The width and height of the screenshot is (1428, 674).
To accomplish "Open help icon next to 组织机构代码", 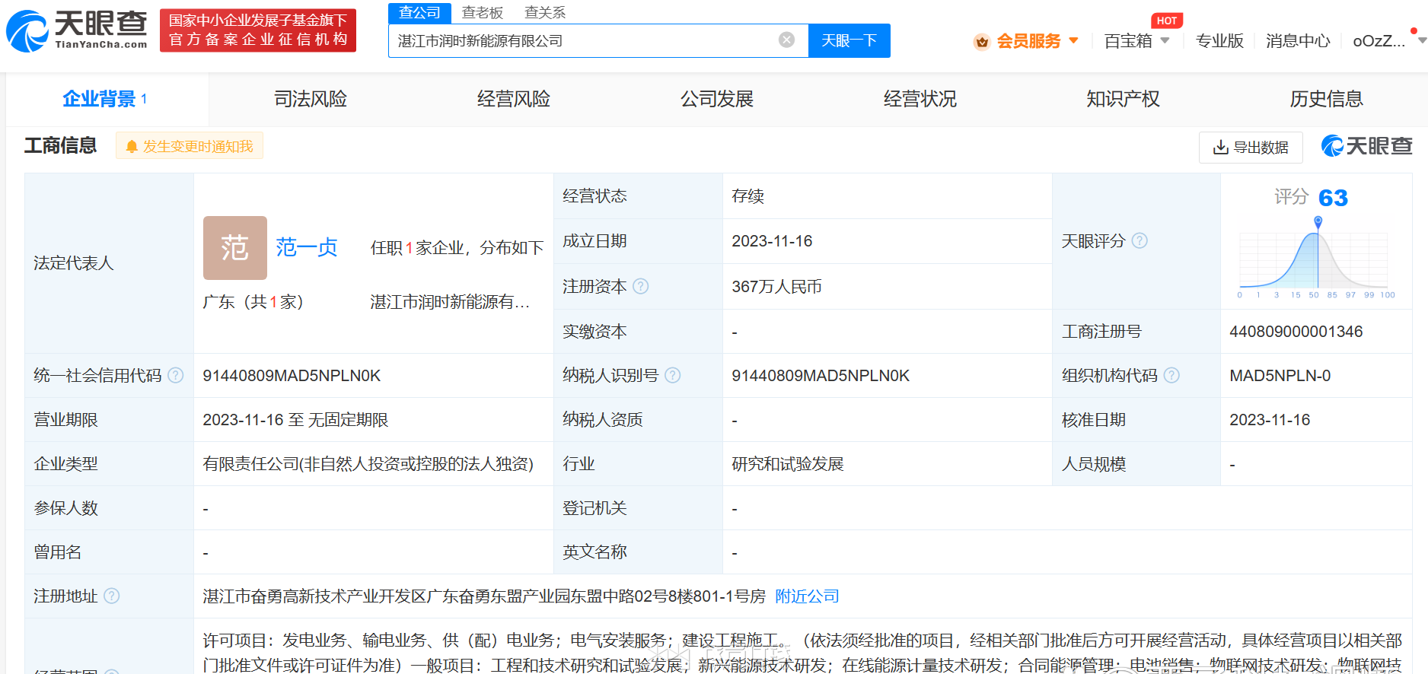I will (x=1172, y=375).
